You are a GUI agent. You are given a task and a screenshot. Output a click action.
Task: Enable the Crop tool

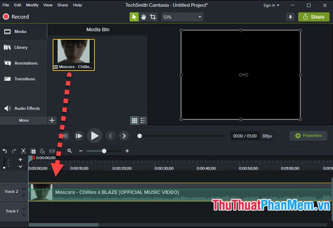click(x=153, y=17)
